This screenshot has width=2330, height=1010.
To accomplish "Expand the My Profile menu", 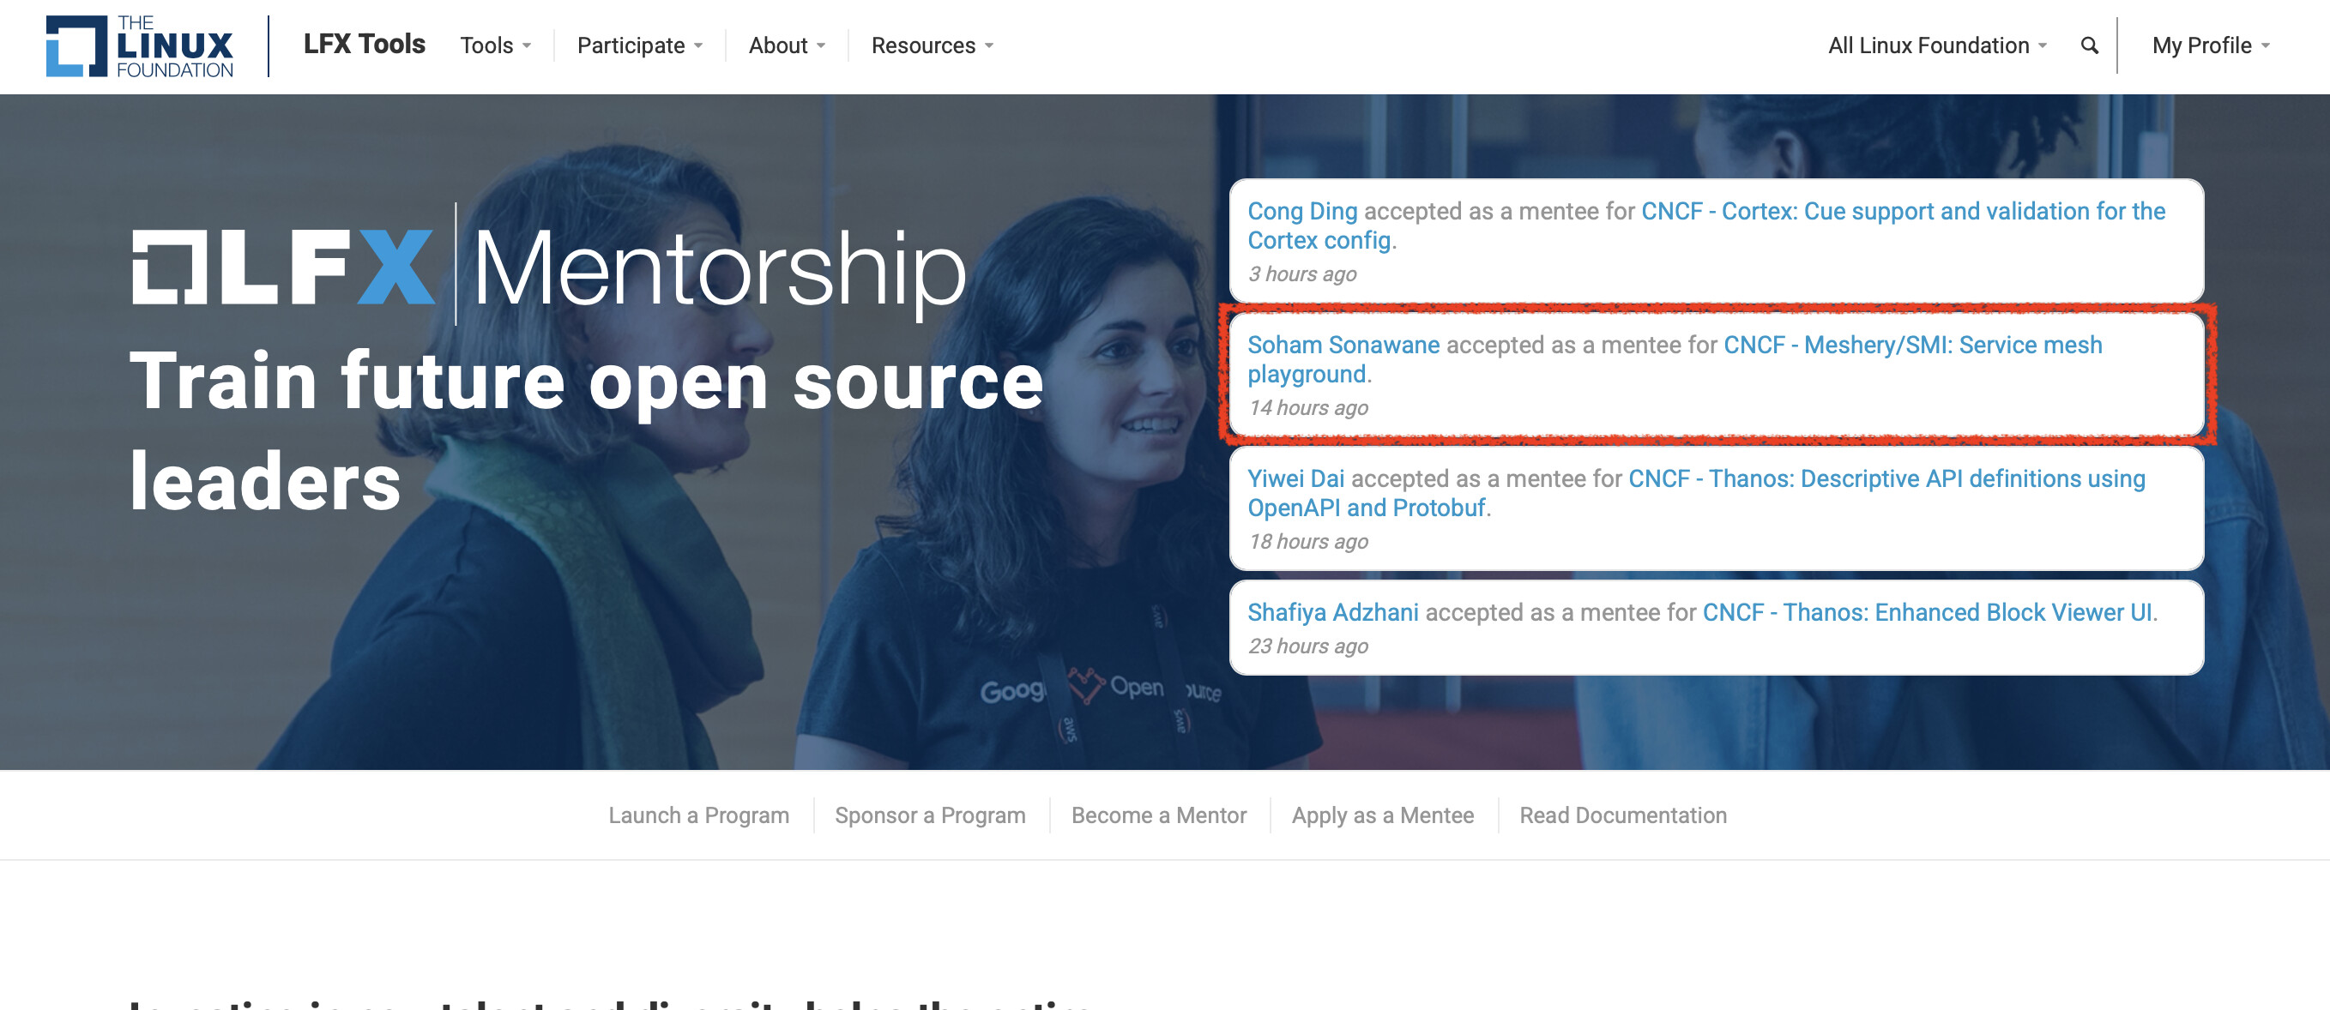I will (x=2210, y=45).
